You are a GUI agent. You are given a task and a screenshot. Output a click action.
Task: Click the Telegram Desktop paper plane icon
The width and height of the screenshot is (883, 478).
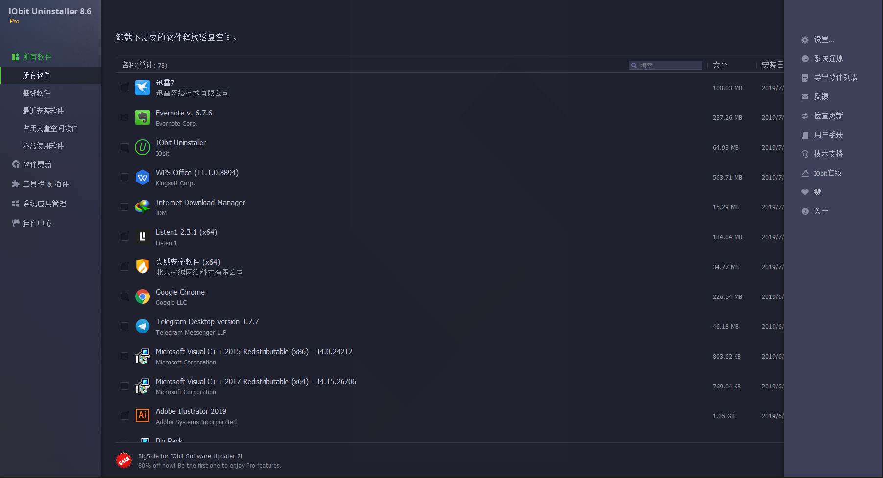(x=143, y=326)
